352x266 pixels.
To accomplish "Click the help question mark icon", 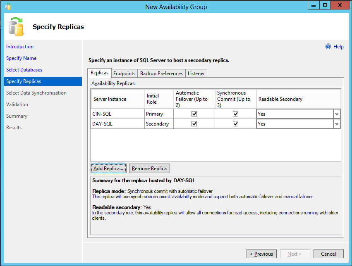I will 328,46.
